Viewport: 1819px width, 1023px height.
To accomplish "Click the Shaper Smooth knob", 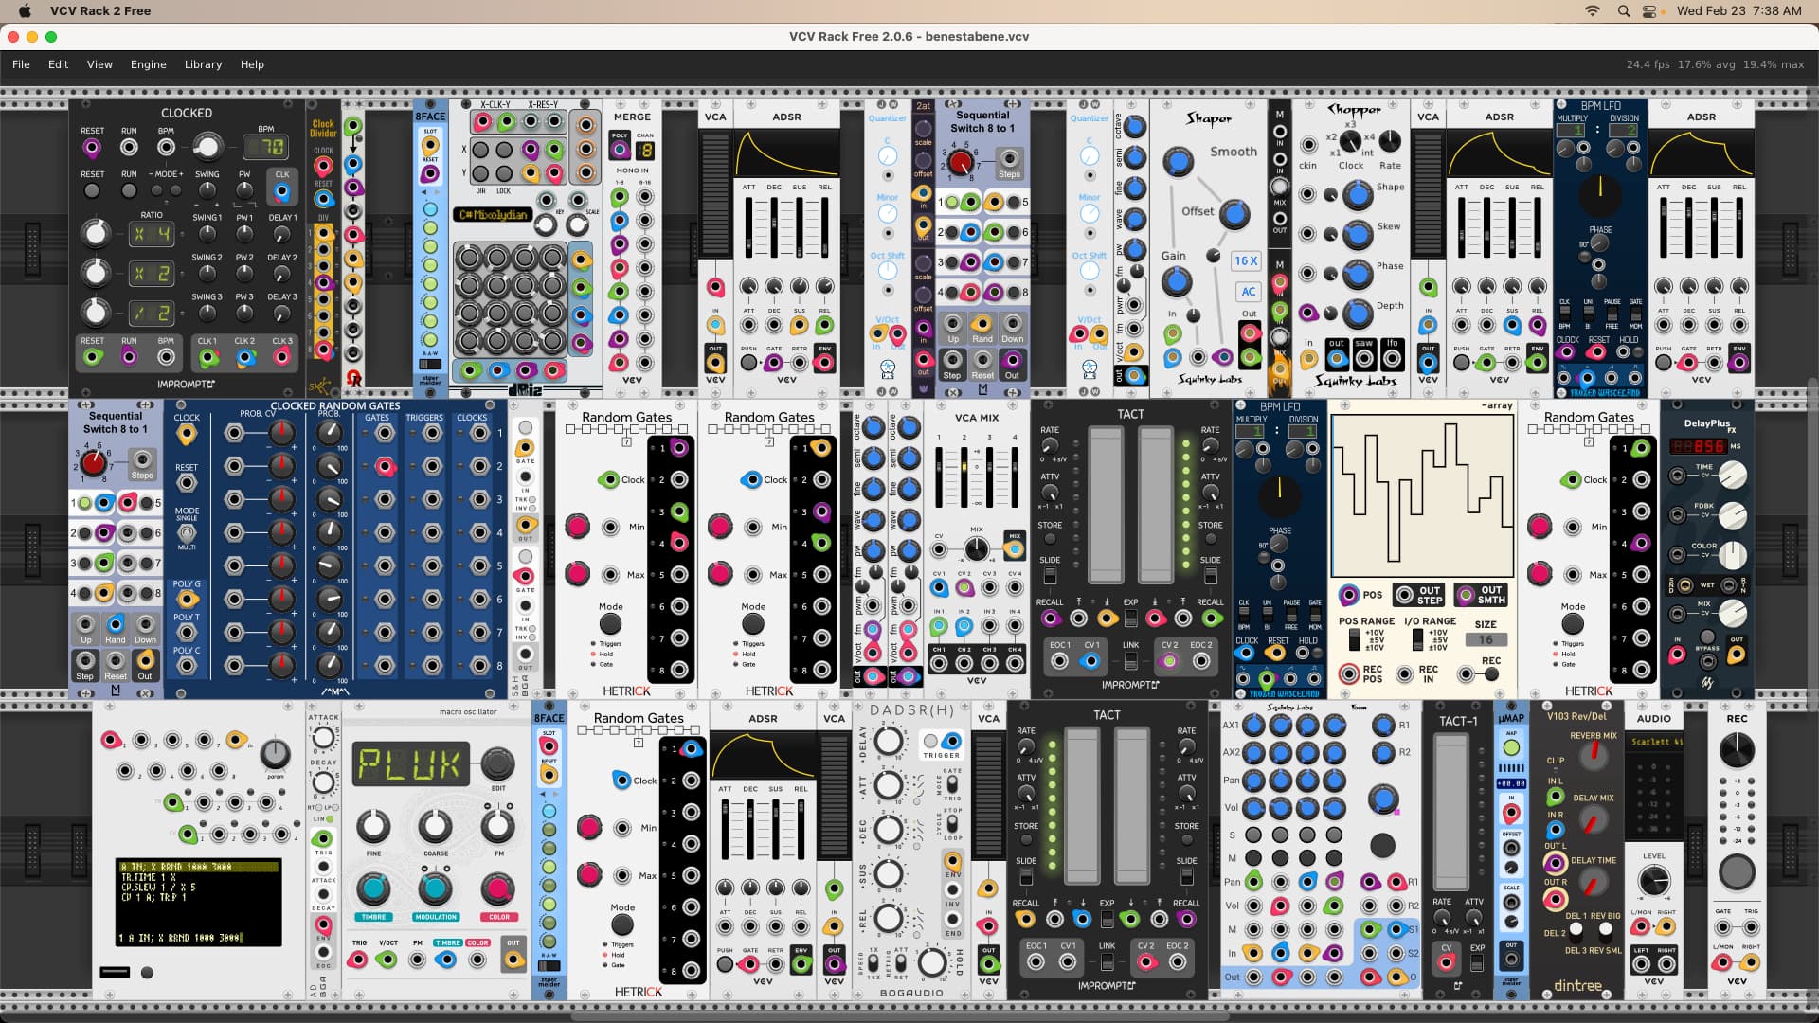I will (x=1178, y=162).
